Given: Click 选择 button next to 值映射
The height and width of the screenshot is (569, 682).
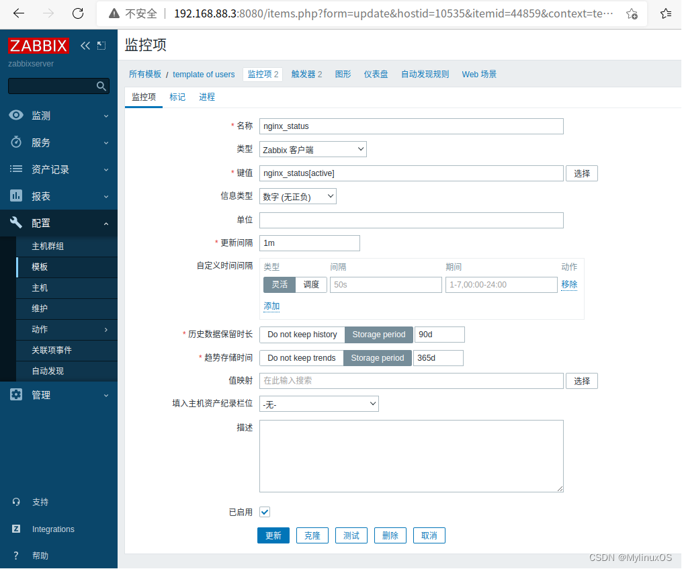Looking at the screenshot, I should tap(581, 381).
